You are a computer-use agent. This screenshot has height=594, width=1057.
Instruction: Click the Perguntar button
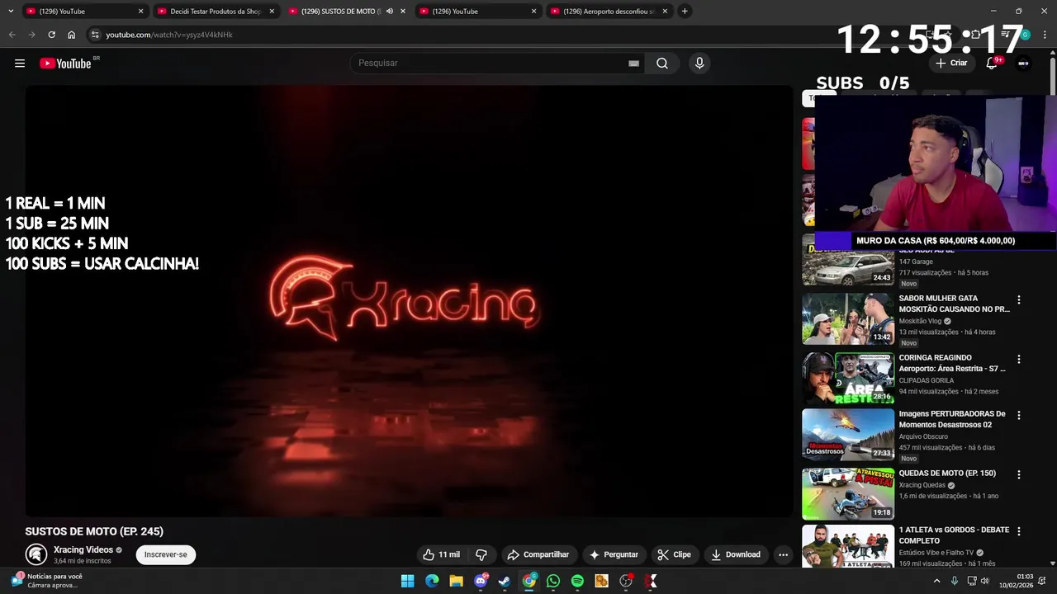[613, 554]
